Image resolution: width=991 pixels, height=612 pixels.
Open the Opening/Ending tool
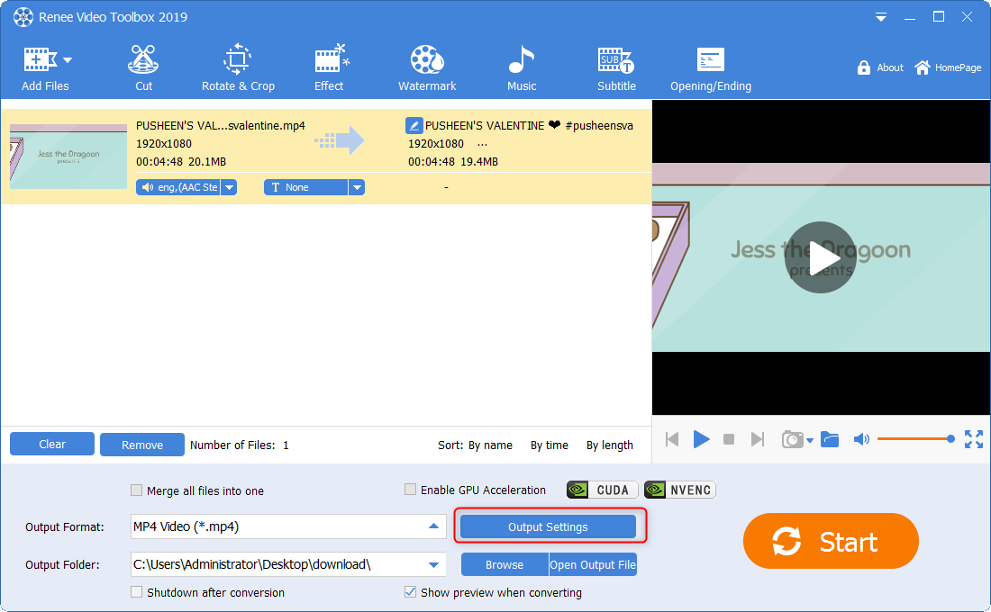pyautogui.click(x=710, y=68)
